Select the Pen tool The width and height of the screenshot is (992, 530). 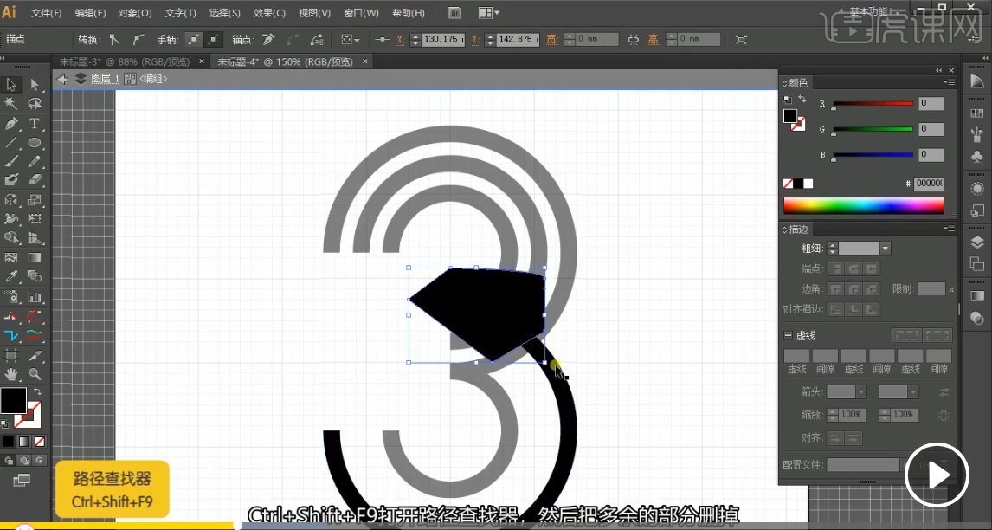(11, 124)
